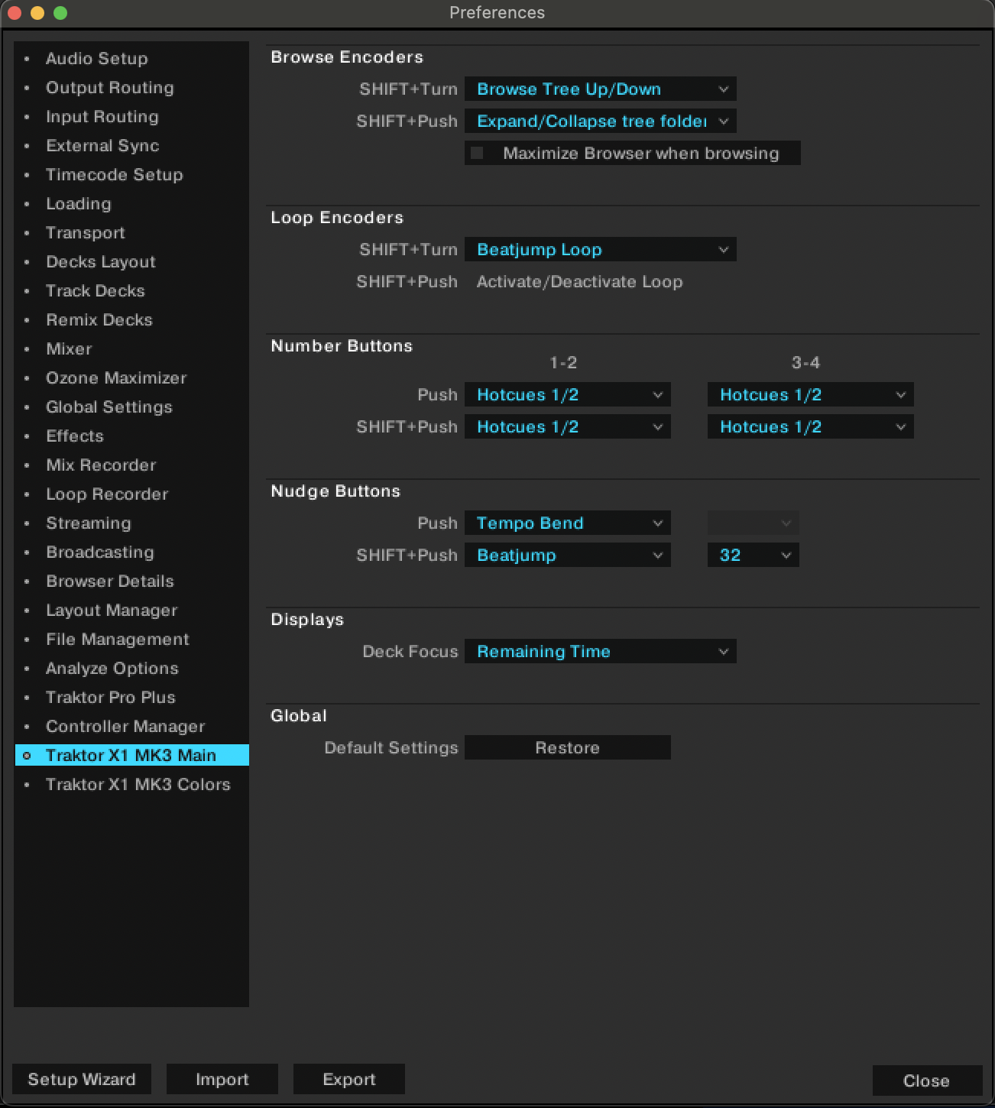This screenshot has height=1108, width=995.
Task: Launch the Setup Wizard
Action: [81, 1079]
